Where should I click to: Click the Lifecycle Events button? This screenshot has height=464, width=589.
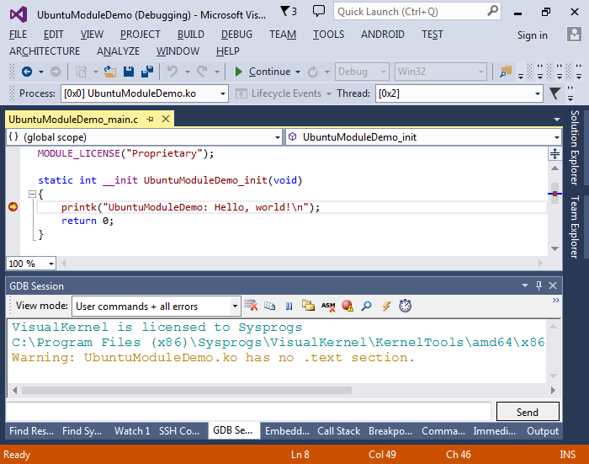pos(284,93)
